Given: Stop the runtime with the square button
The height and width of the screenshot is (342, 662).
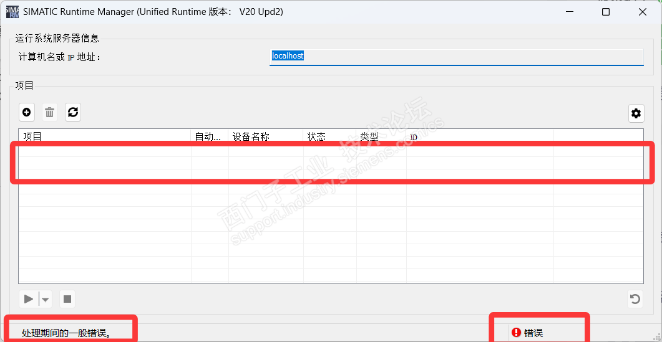Looking at the screenshot, I should pos(67,300).
